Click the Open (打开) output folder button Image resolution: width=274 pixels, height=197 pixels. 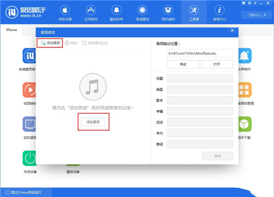pyautogui.click(x=217, y=64)
